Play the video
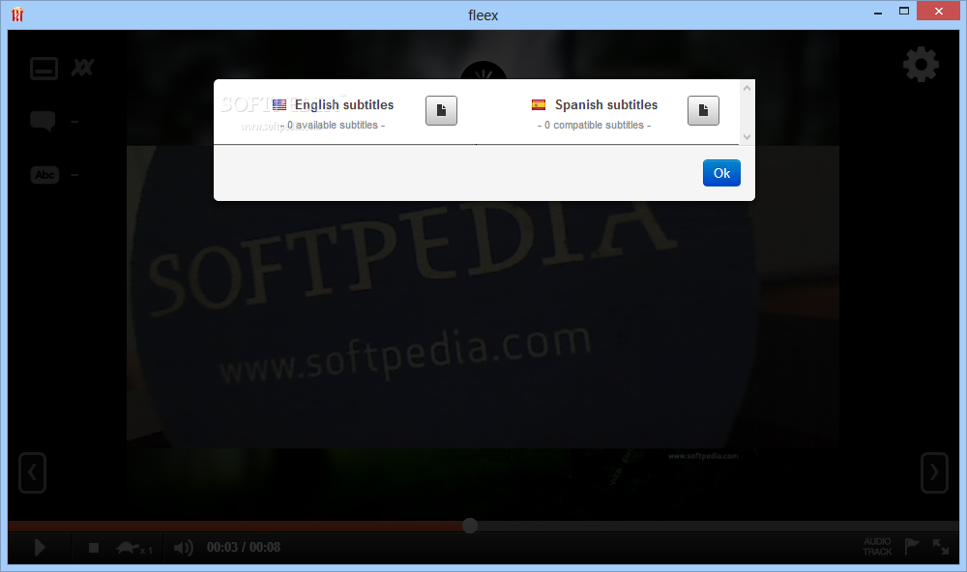Screen dimensions: 967x572 [40, 547]
